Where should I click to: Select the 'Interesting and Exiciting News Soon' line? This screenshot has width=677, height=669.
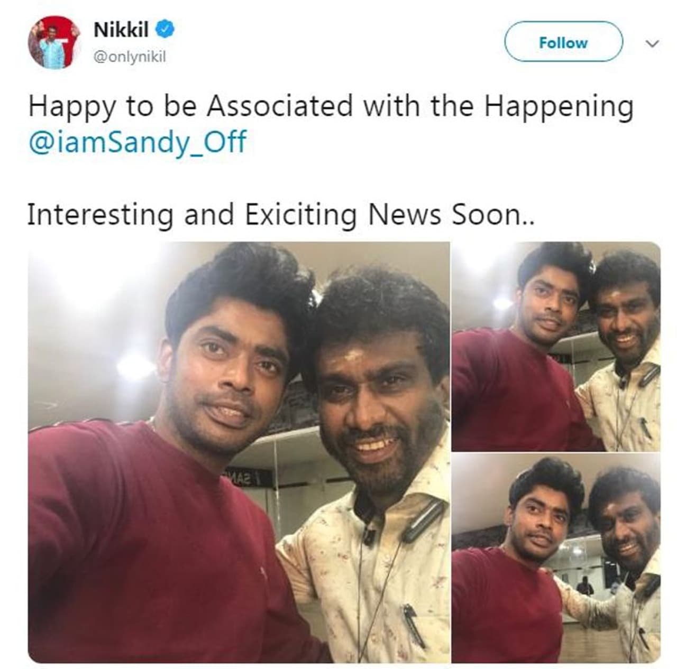(281, 215)
